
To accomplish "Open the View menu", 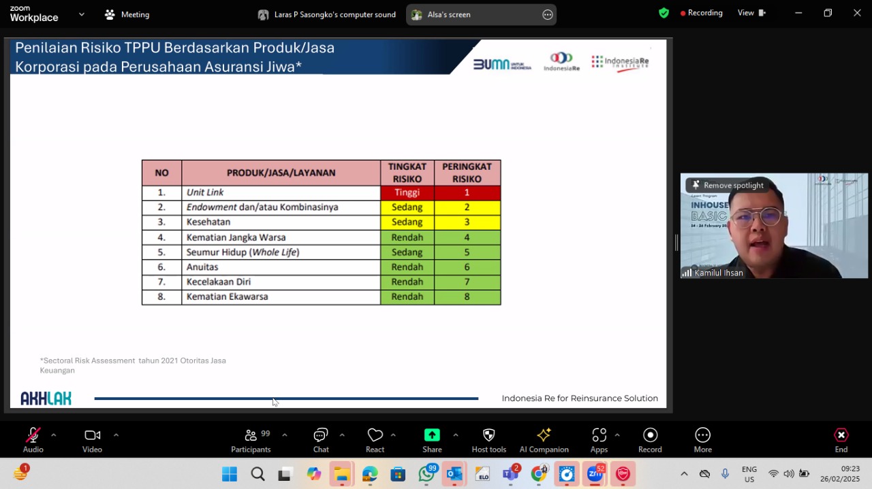I will pyautogui.click(x=751, y=13).
